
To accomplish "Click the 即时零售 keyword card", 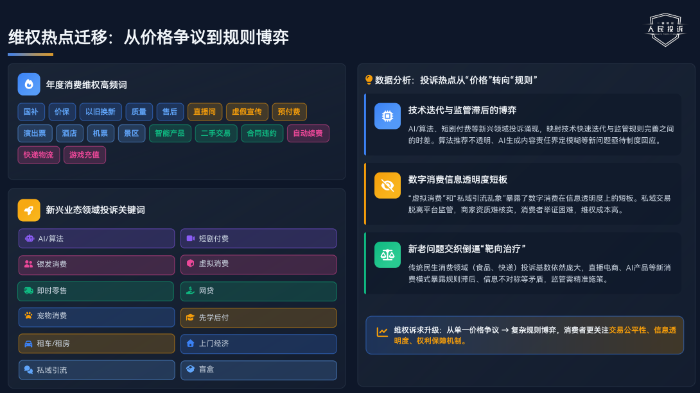I will click(x=96, y=291).
